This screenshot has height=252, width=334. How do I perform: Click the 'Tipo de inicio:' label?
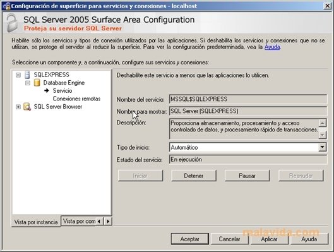tap(133, 147)
